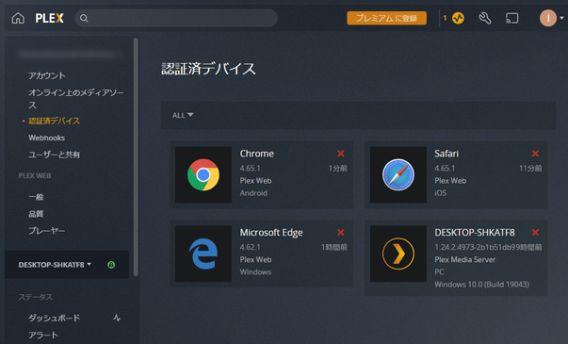Screen dimensions: 568x344
Task: Open ユーザーと共有 settings
Action: [55, 155]
